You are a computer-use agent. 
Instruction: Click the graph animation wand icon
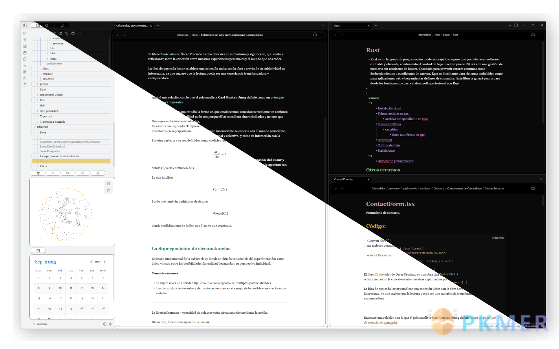[x=108, y=190]
